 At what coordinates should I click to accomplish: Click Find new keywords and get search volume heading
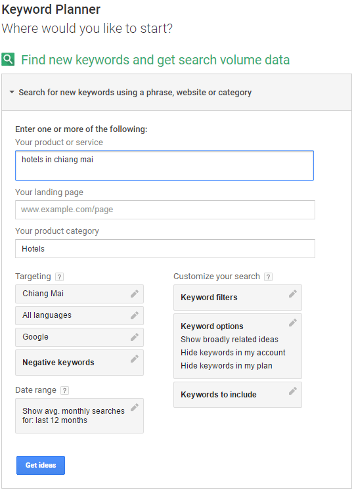(155, 60)
